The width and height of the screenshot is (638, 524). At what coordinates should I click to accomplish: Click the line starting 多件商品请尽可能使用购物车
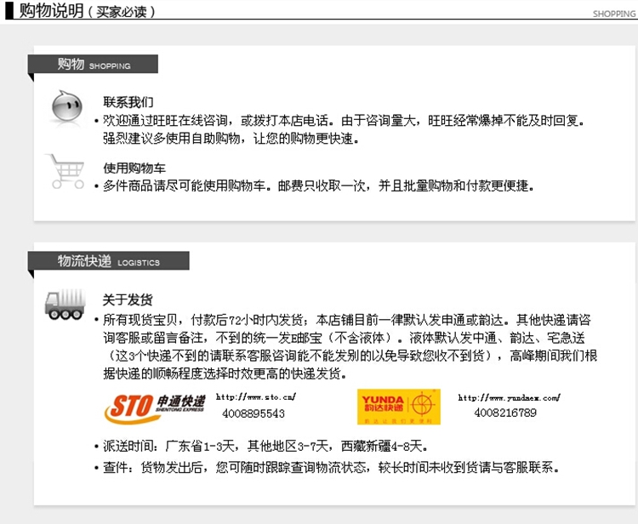click(318, 186)
